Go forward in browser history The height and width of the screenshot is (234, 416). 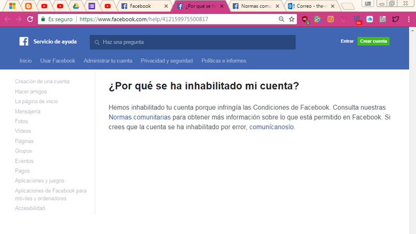(19, 19)
